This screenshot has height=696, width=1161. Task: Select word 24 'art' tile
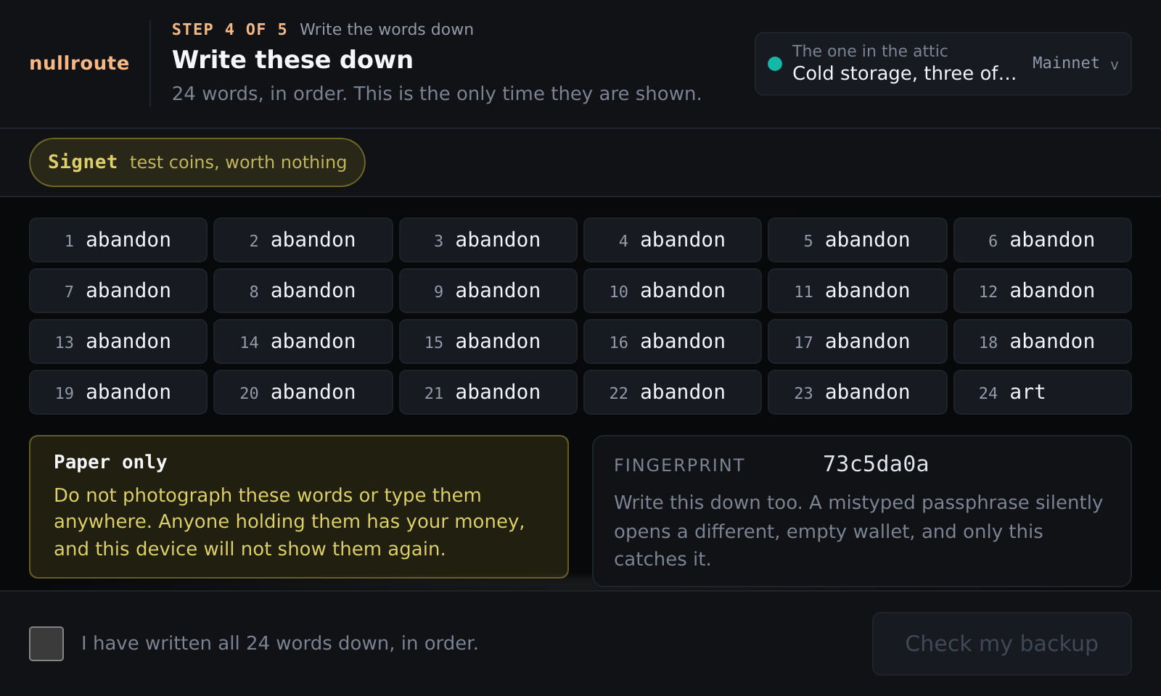pos(1042,392)
